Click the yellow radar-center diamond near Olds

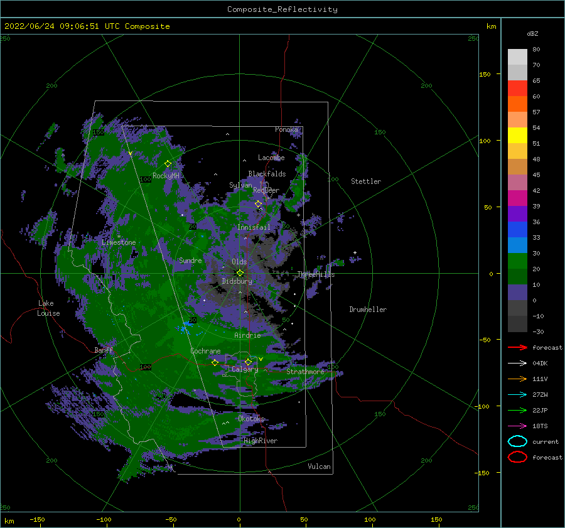(x=240, y=273)
